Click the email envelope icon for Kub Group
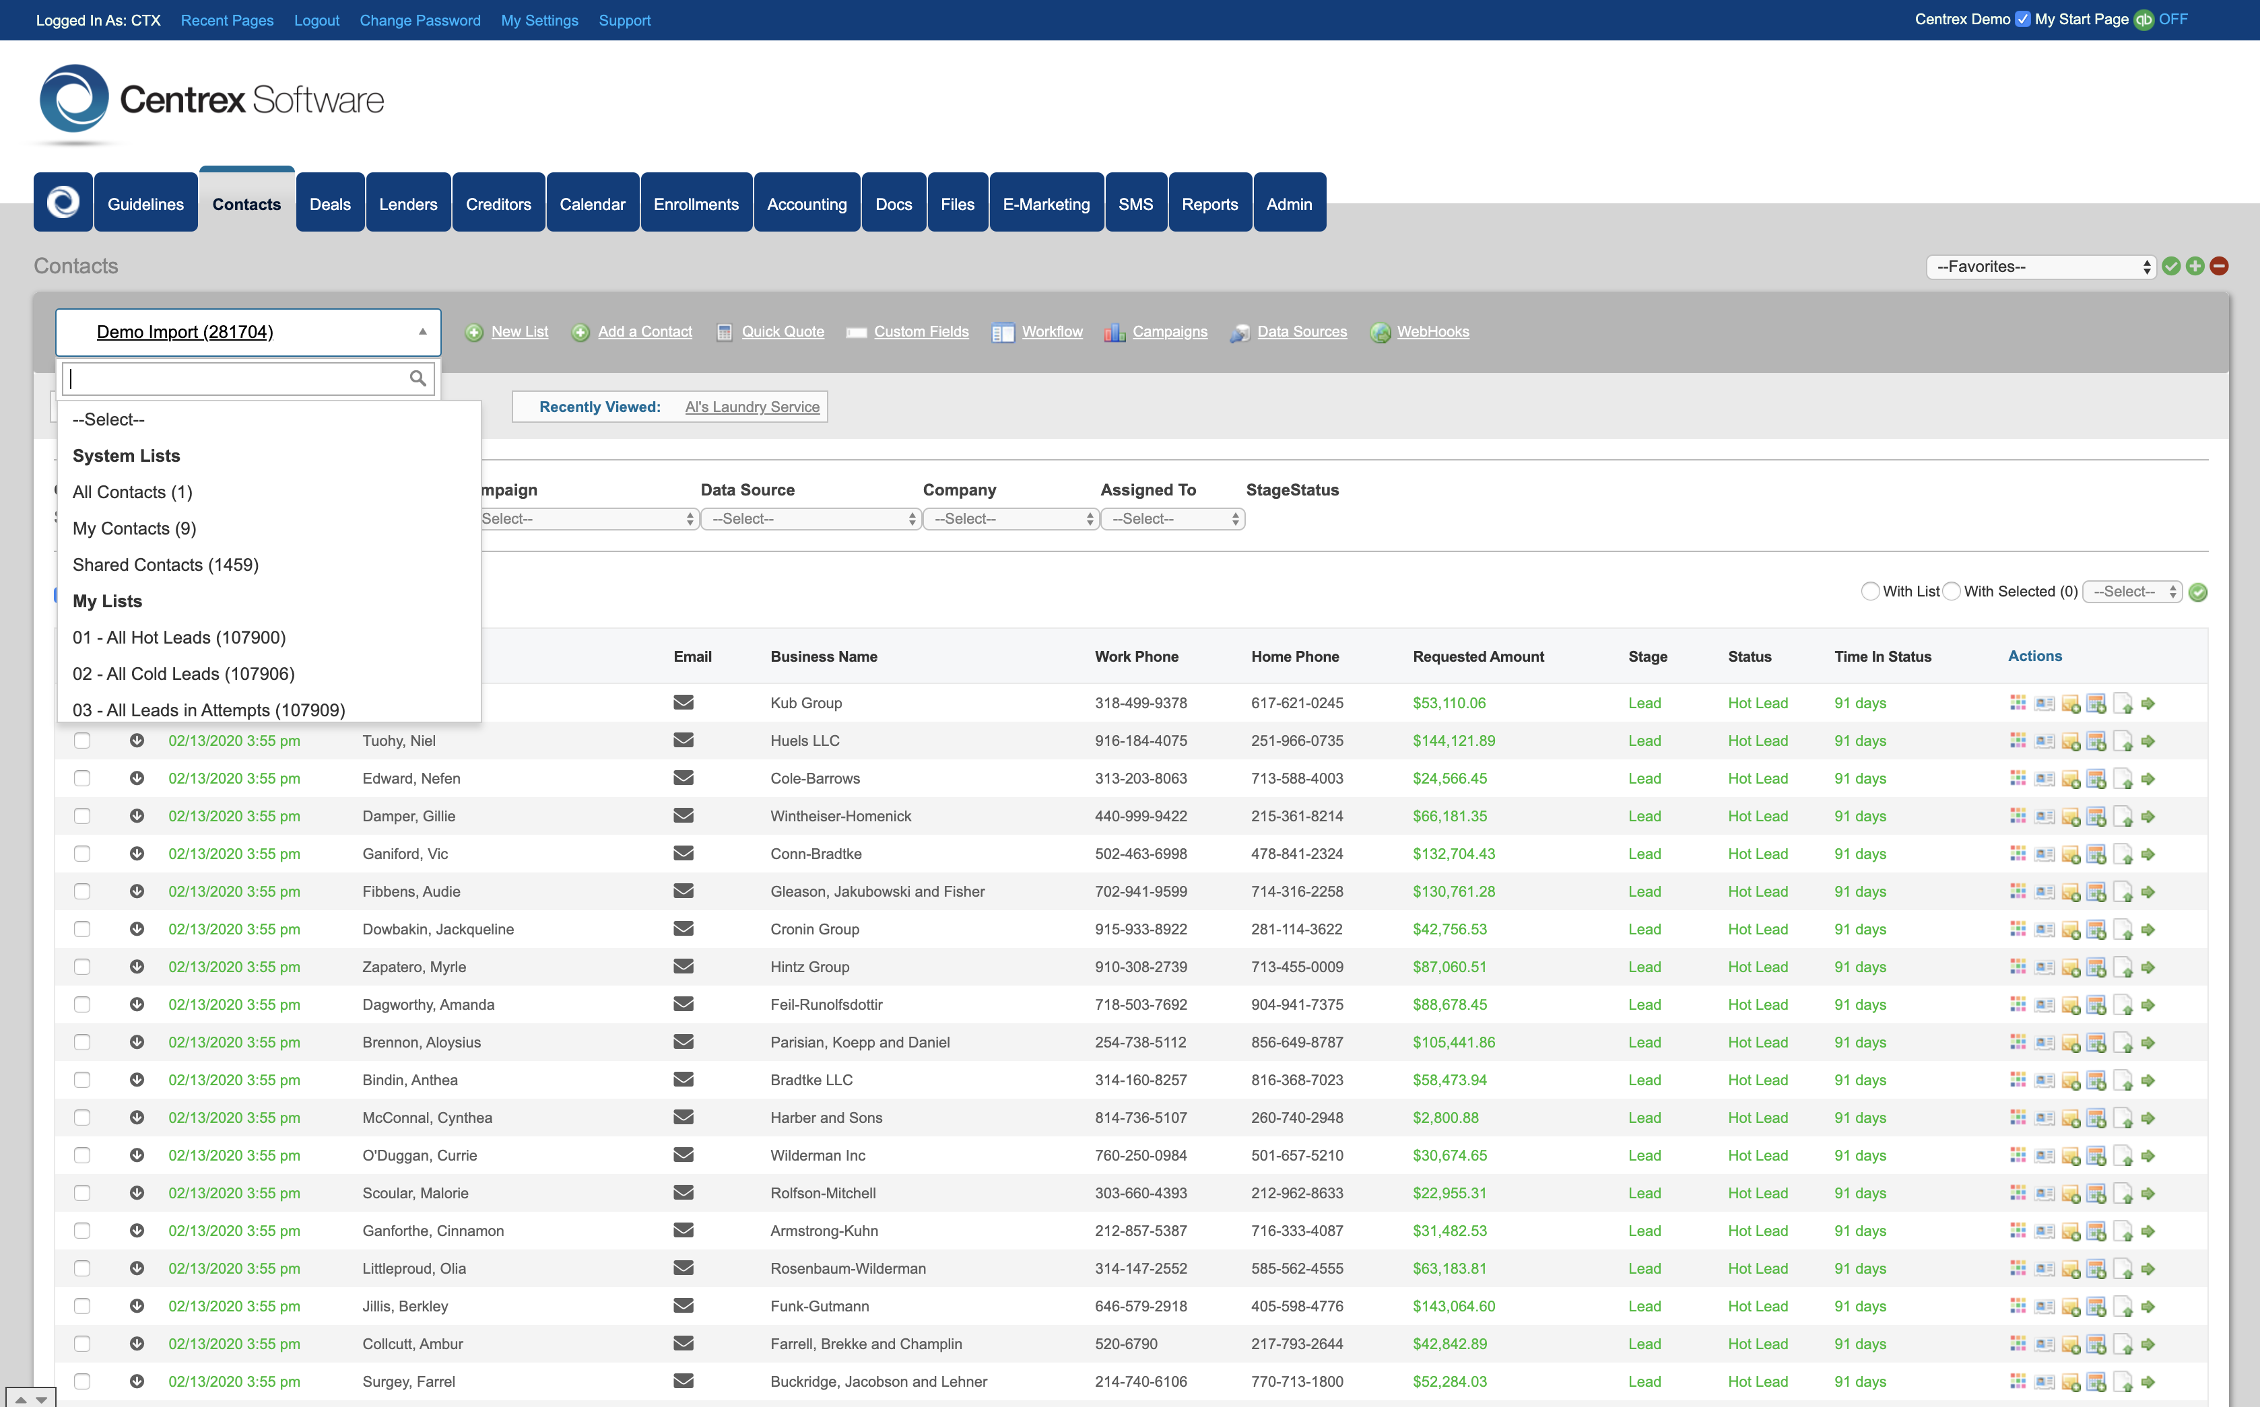2260x1407 pixels. 684,703
